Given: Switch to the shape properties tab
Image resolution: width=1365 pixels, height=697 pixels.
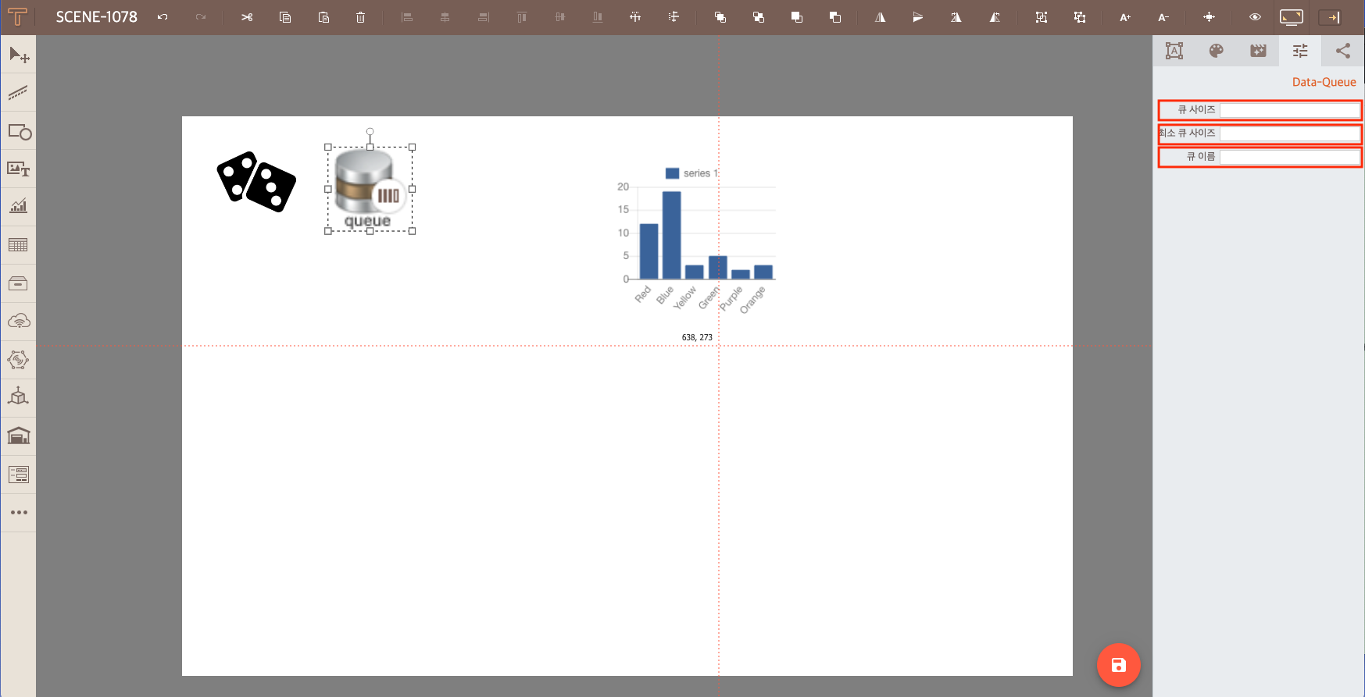Looking at the screenshot, I should point(1174,51).
